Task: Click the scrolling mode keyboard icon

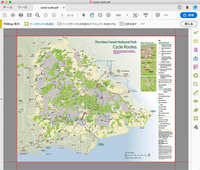Action: (x=146, y=15)
